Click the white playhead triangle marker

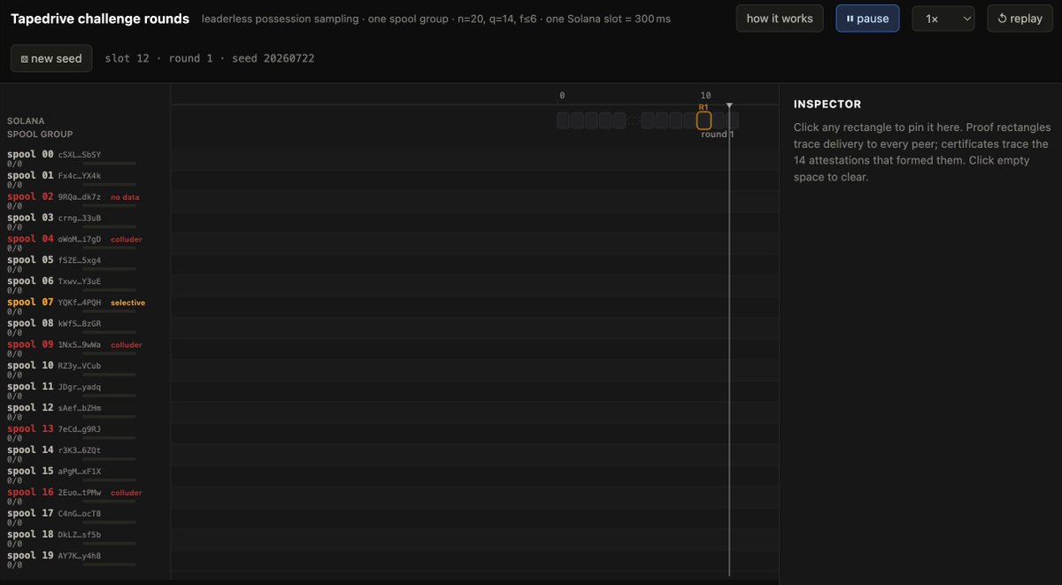point(729,107)
